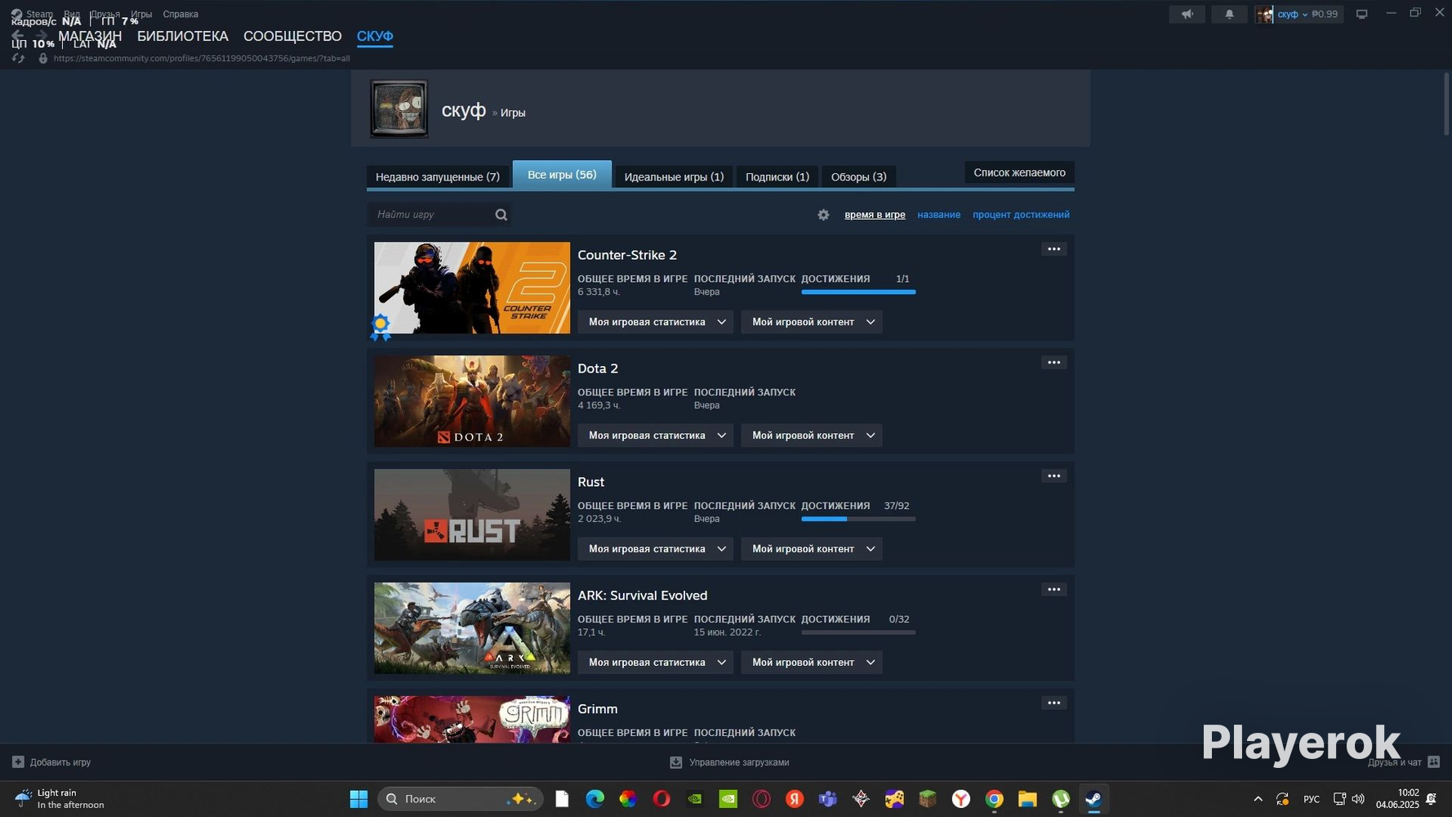
Task: Select the Все игры (56) tab
Action: [562, 175]
